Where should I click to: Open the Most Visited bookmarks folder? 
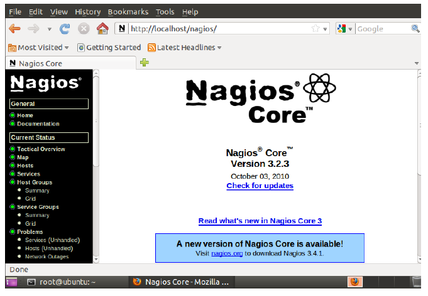click(x=38, y=48)
